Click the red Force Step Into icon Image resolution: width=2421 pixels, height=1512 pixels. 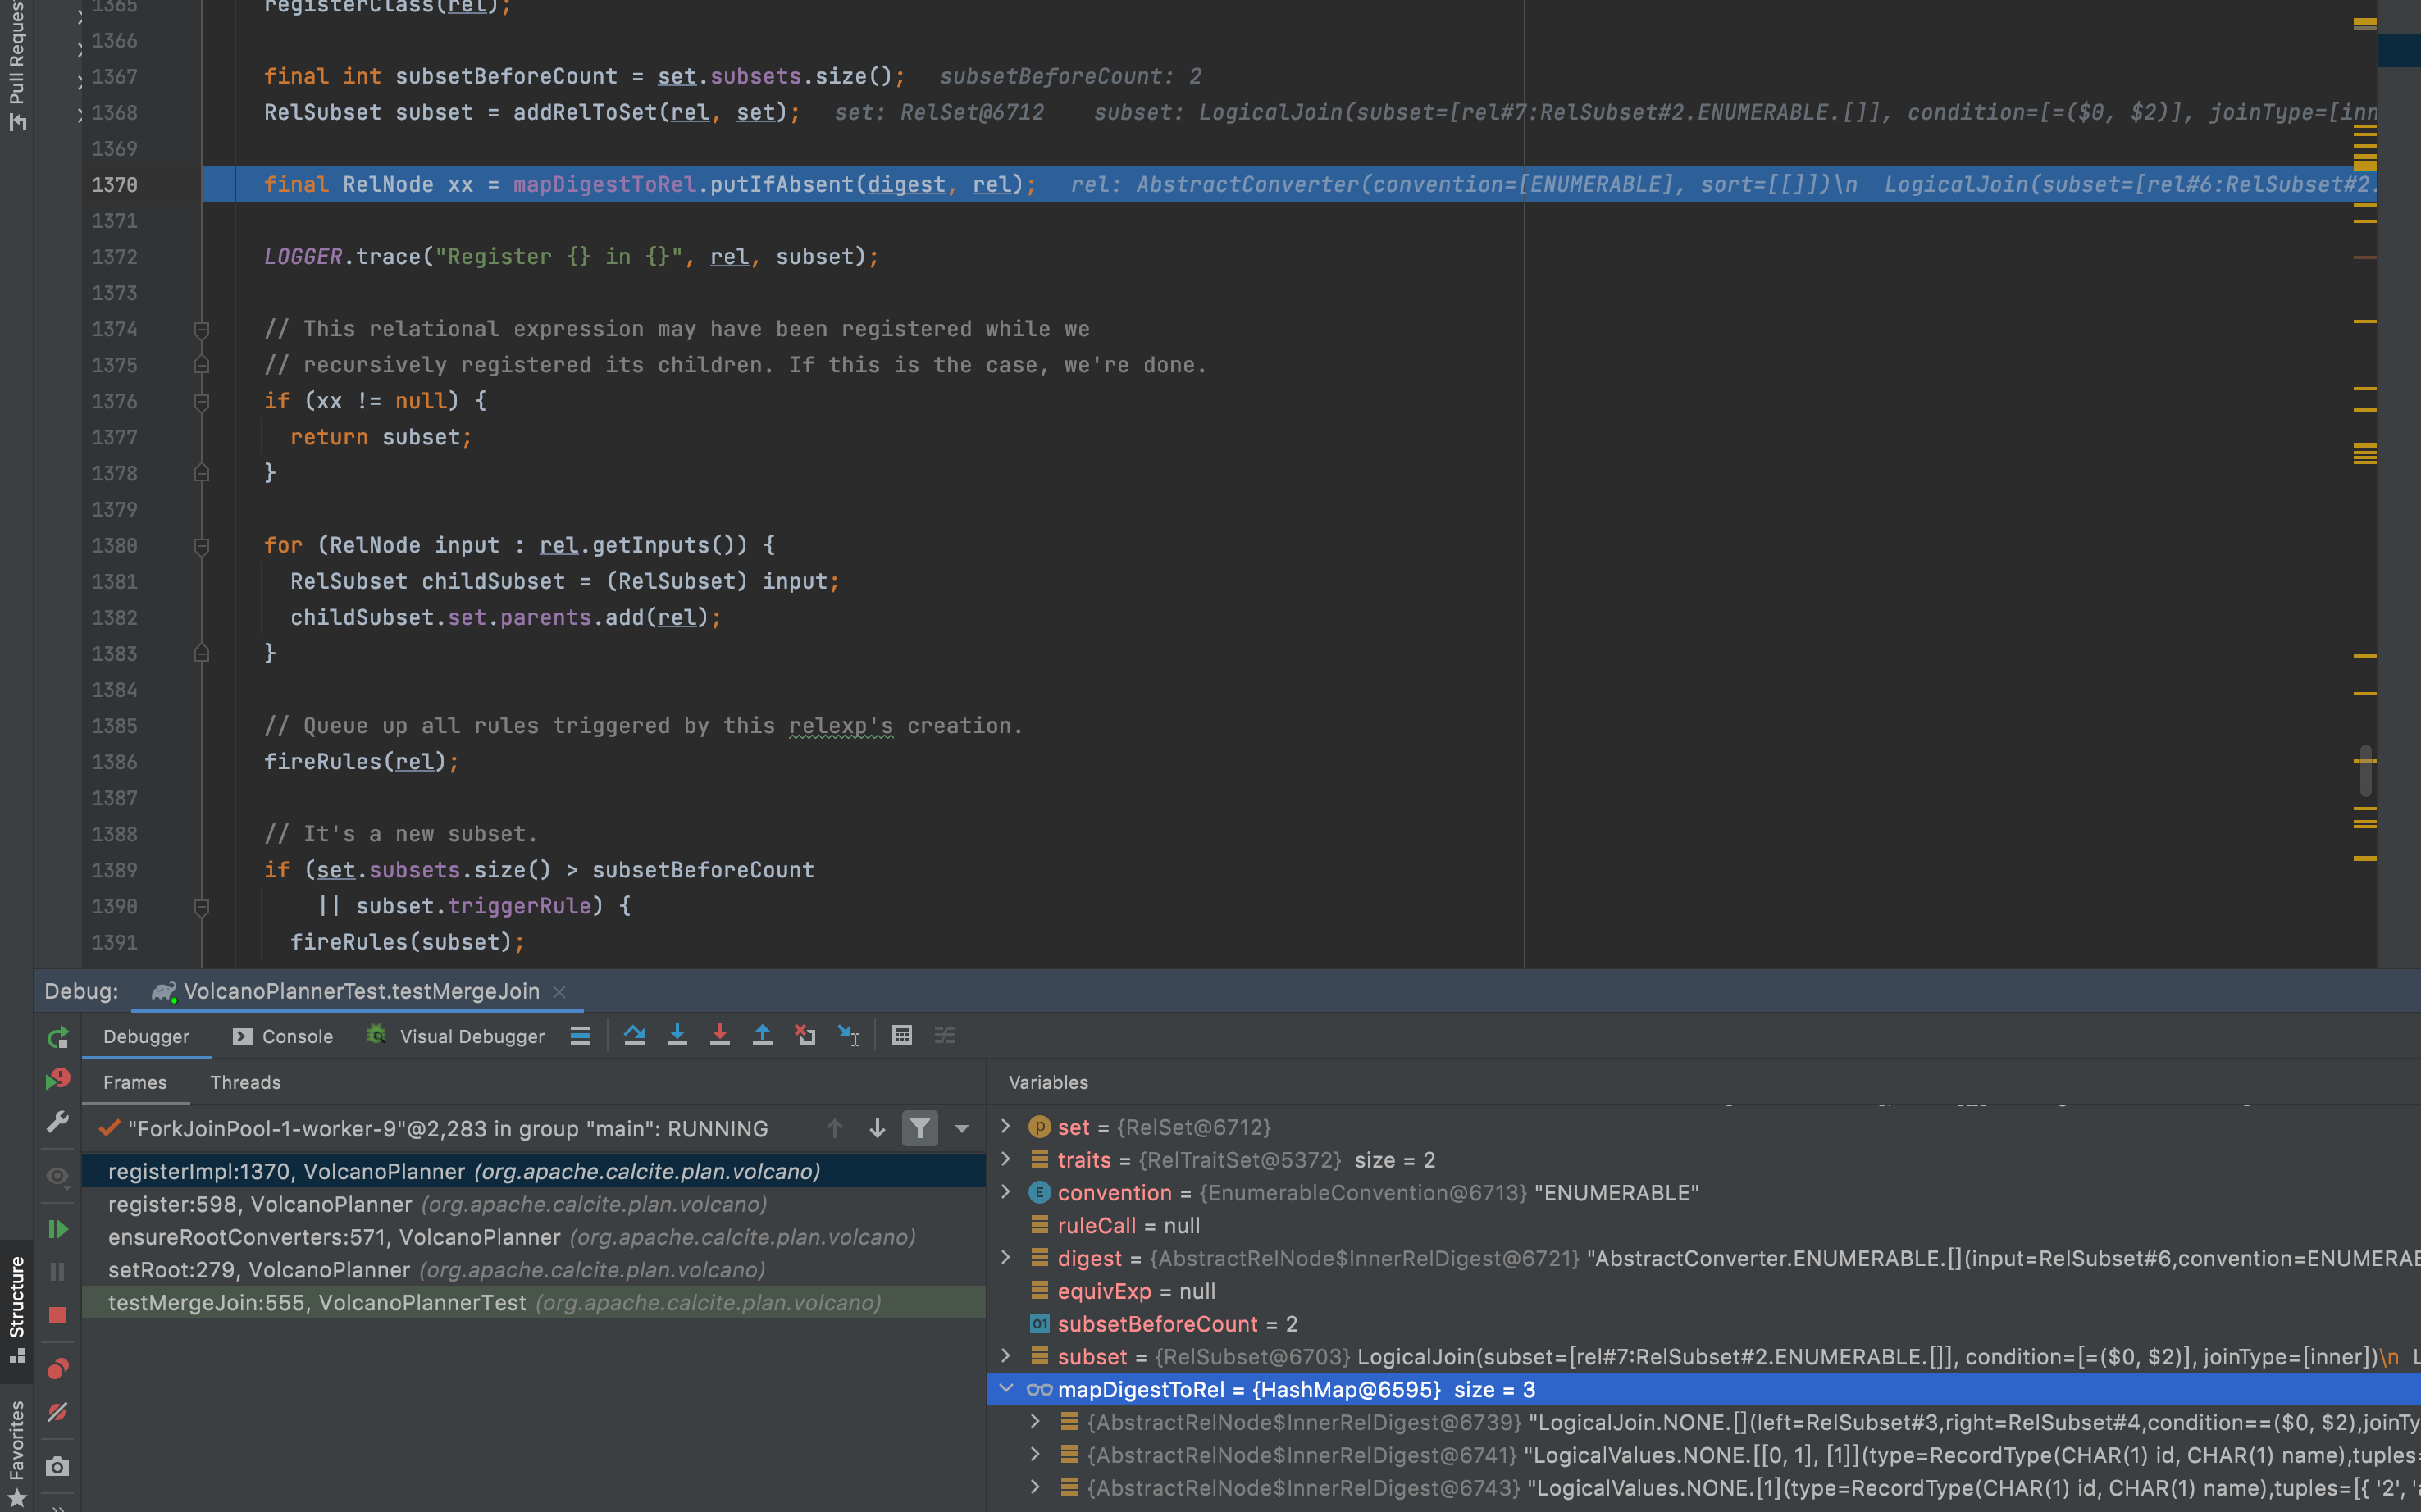(x=719, y=1035)
